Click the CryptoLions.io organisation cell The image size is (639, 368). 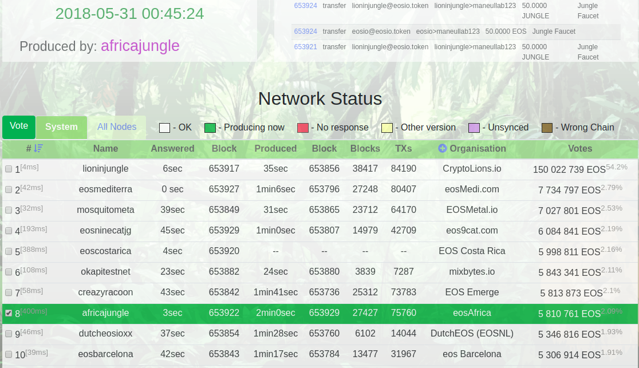coord(472,169)
